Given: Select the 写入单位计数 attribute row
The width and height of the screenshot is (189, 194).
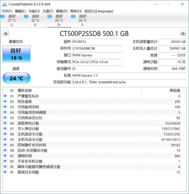Looking at the screenshot, I should 92,129.
